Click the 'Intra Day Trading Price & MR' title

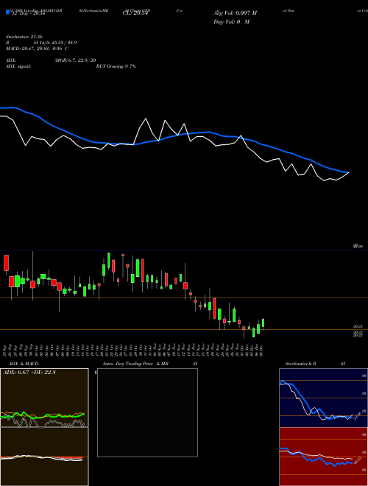(x=135, y=364)
